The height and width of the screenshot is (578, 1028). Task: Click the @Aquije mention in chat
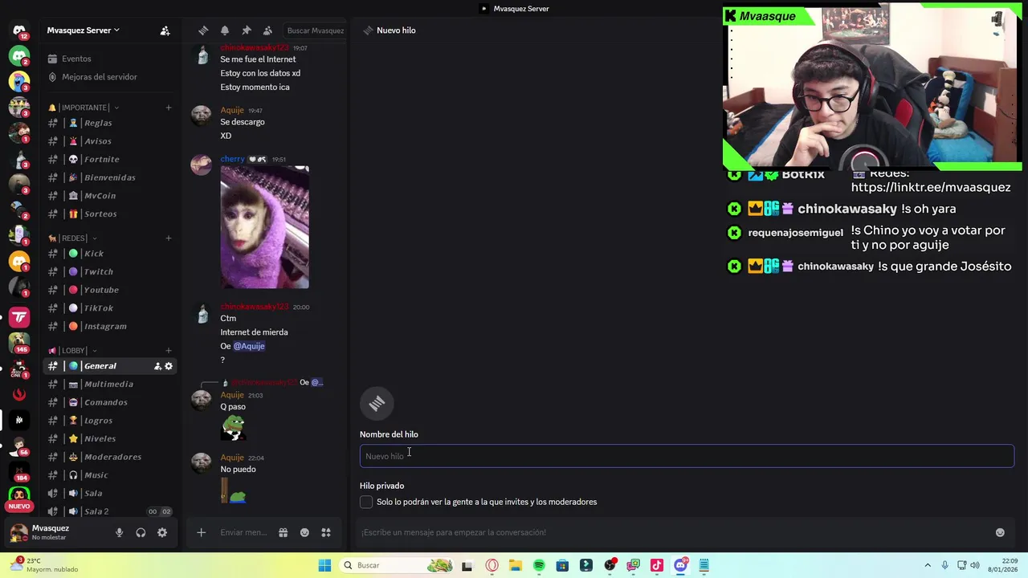[249, 346]
